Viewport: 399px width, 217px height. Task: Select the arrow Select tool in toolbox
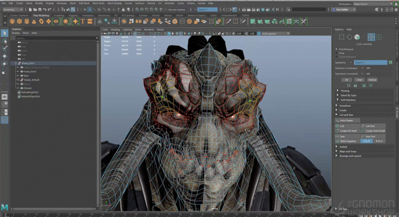4,33
